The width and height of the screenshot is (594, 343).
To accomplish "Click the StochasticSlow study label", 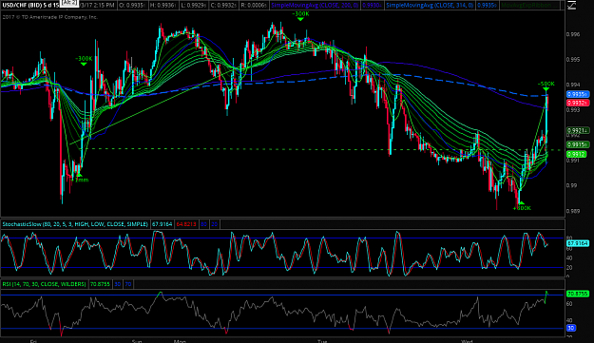I will (75, 224).
